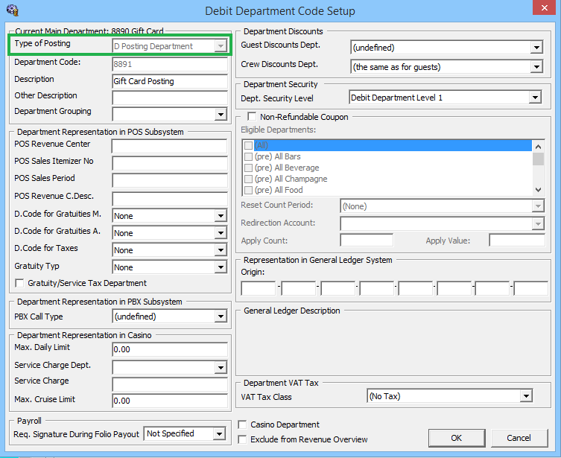Open the Guest Discounts Dept. dropdown

click(x=536, y=47)
